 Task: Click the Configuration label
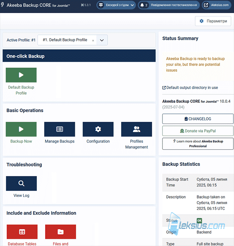pyautogui.click(x=98, y=141)
